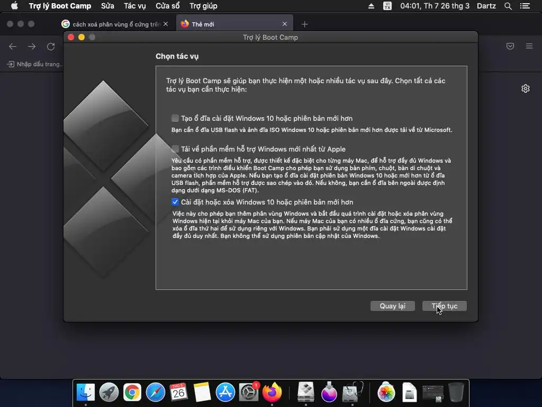Open Firefox hamburger menu
542x407 pixels.
(529, 46)
